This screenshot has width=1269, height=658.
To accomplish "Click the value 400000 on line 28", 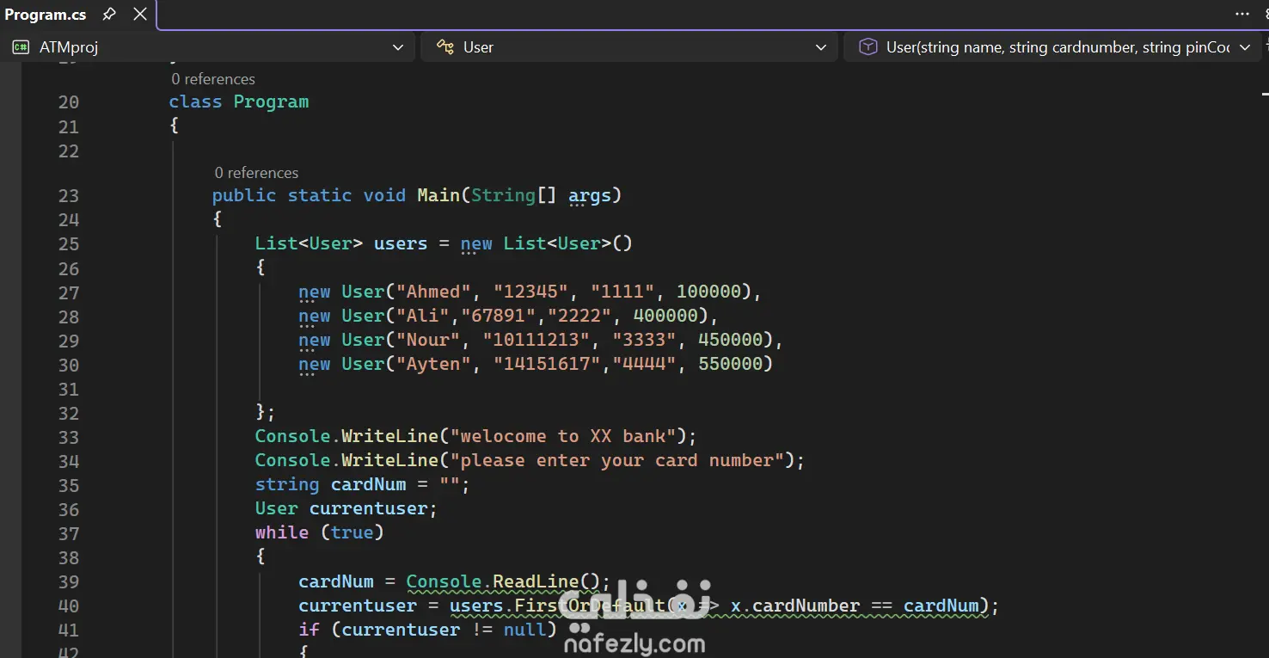I will coord(665,316).
